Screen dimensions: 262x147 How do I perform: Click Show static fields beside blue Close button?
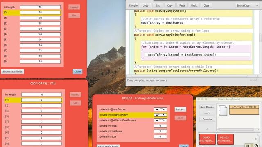(x=12, y=72)
